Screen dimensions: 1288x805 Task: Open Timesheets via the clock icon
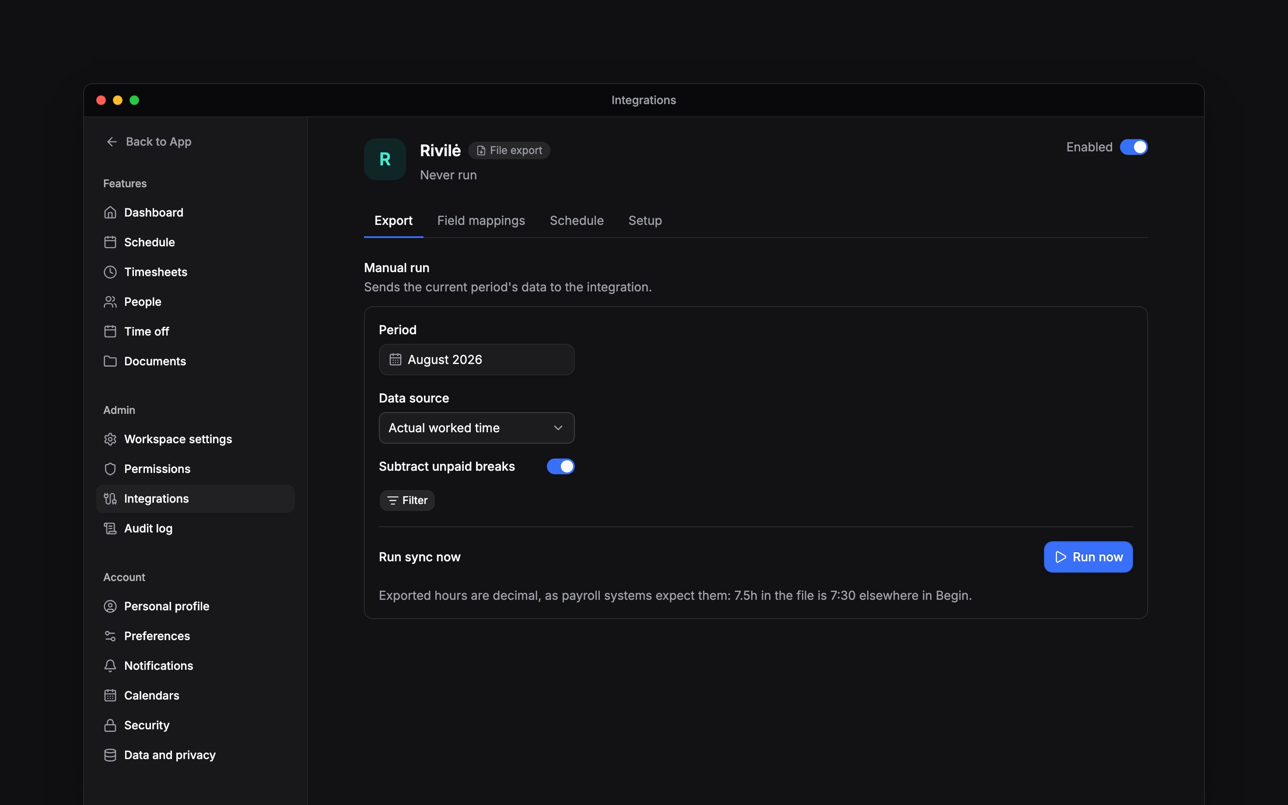tap(110, 272)
